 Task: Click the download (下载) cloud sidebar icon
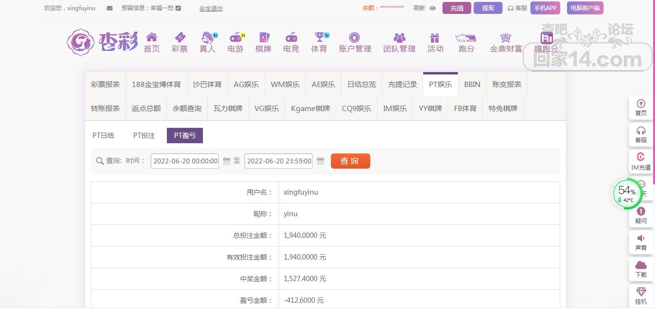pyautogui.click(x=641, y=269)
